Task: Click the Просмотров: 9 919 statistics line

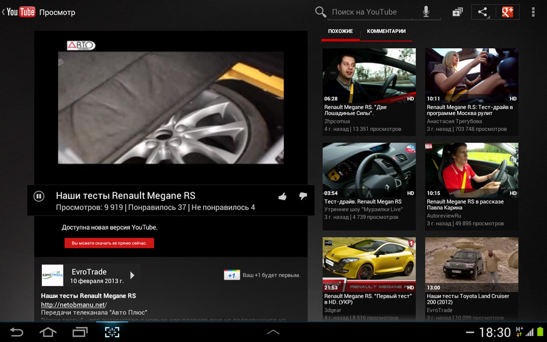Action: 155,208
